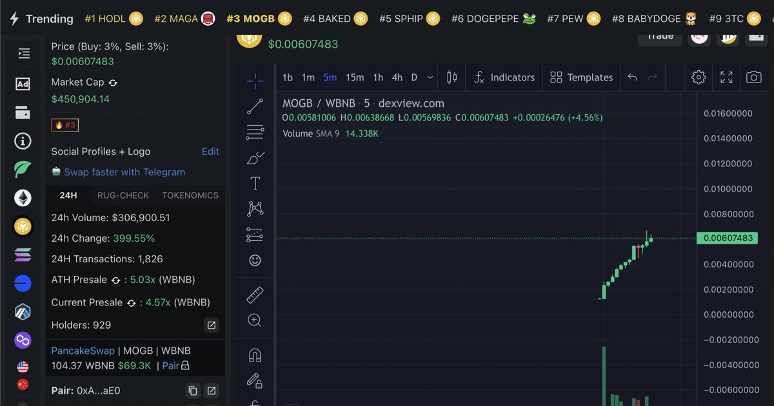
Task: Switch to the TOKENOMICS tab
Action: (190, 195)
